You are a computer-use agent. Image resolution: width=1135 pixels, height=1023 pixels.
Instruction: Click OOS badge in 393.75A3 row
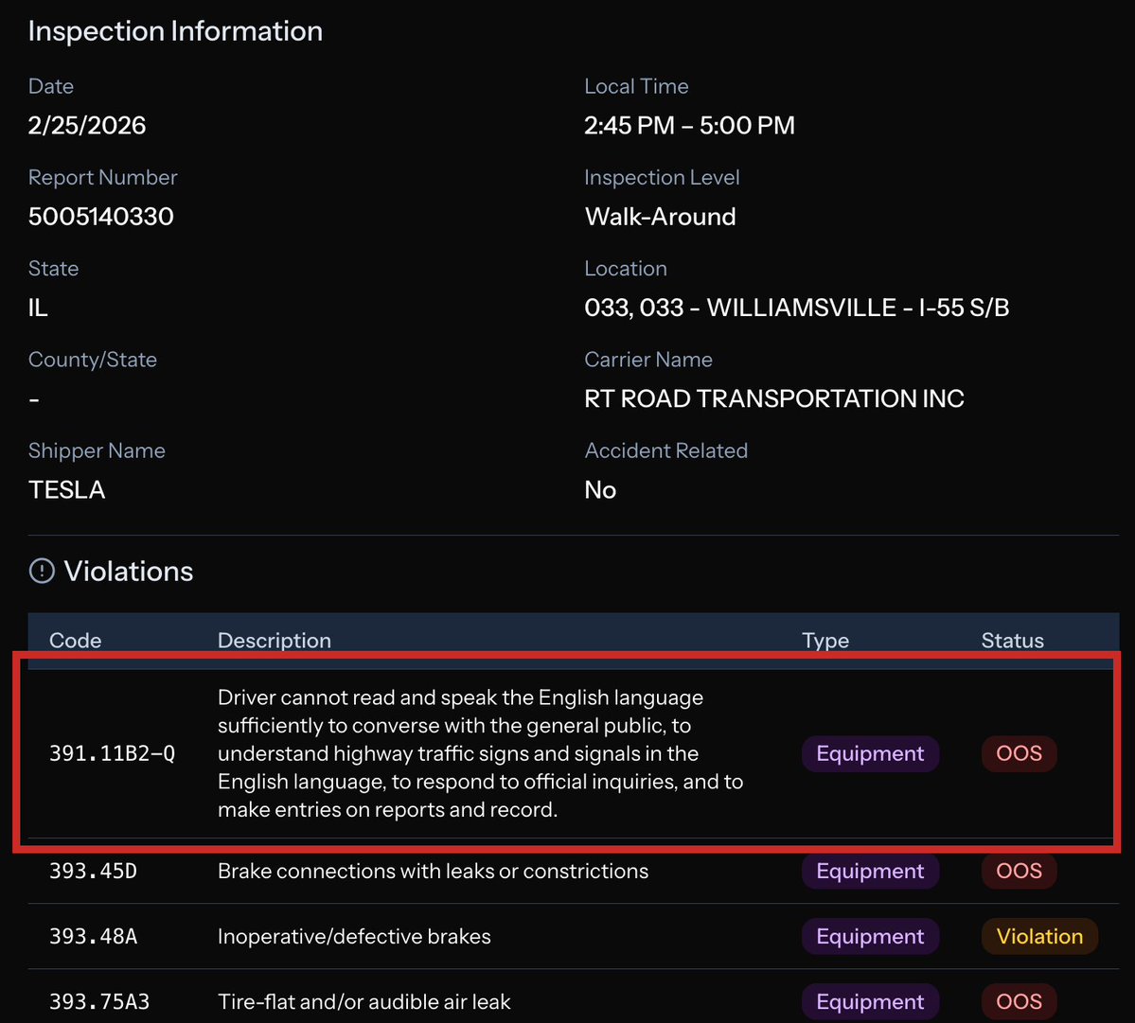tap(1019, 1002)
